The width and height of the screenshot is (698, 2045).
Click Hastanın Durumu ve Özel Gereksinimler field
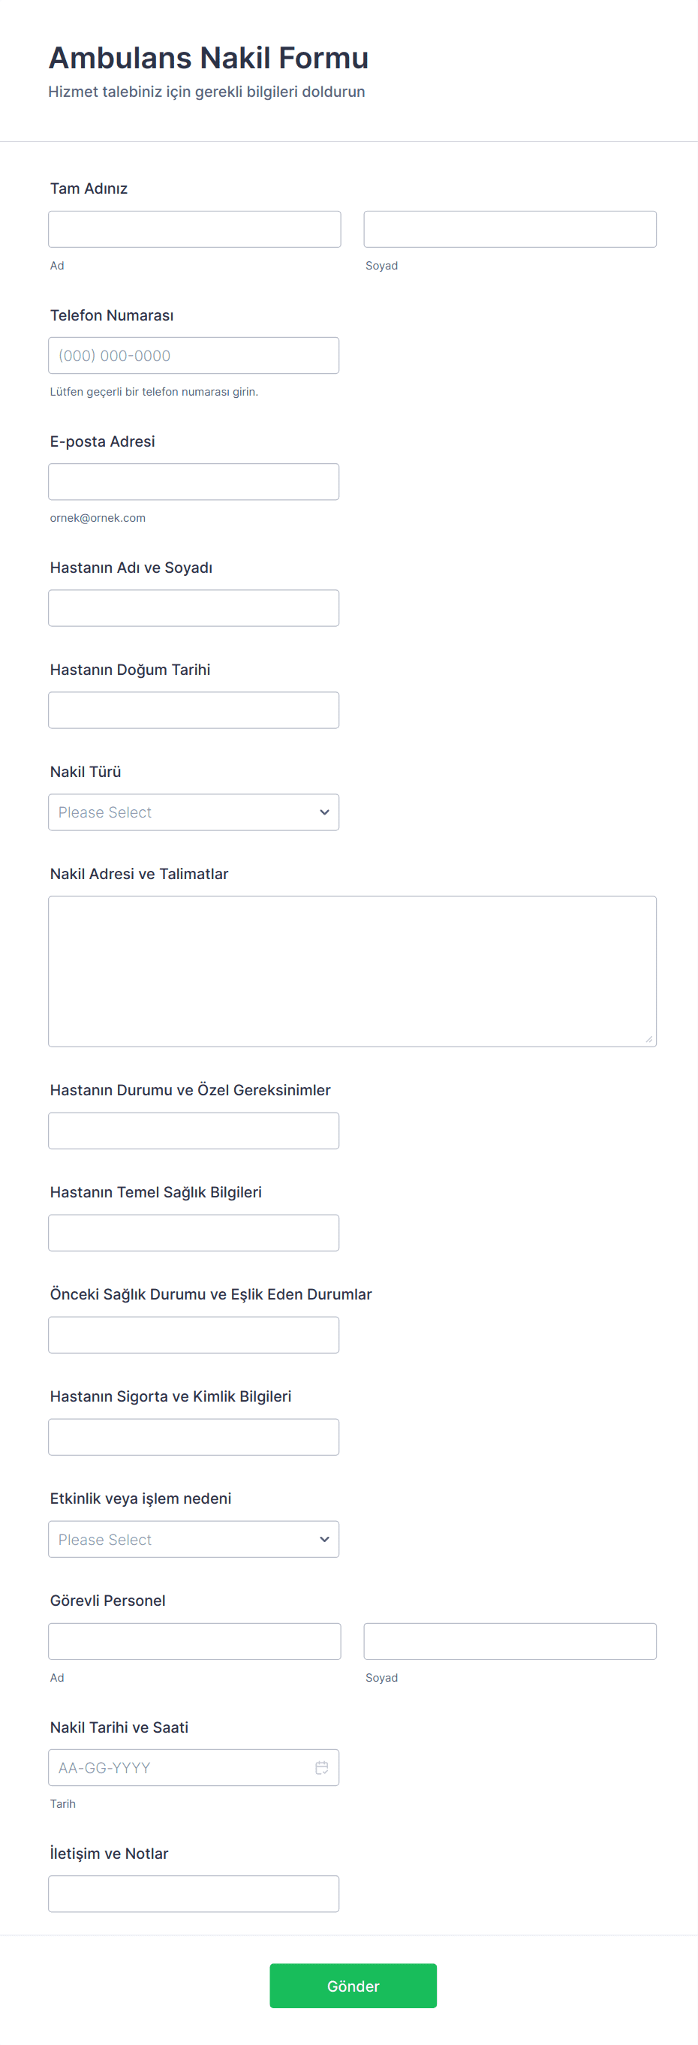pos(193,1131)
